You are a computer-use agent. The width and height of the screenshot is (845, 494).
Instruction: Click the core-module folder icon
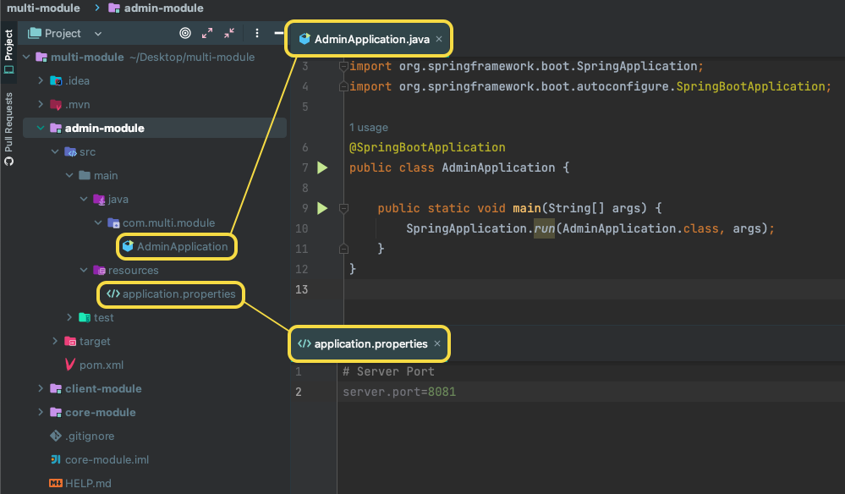point(56,413)
